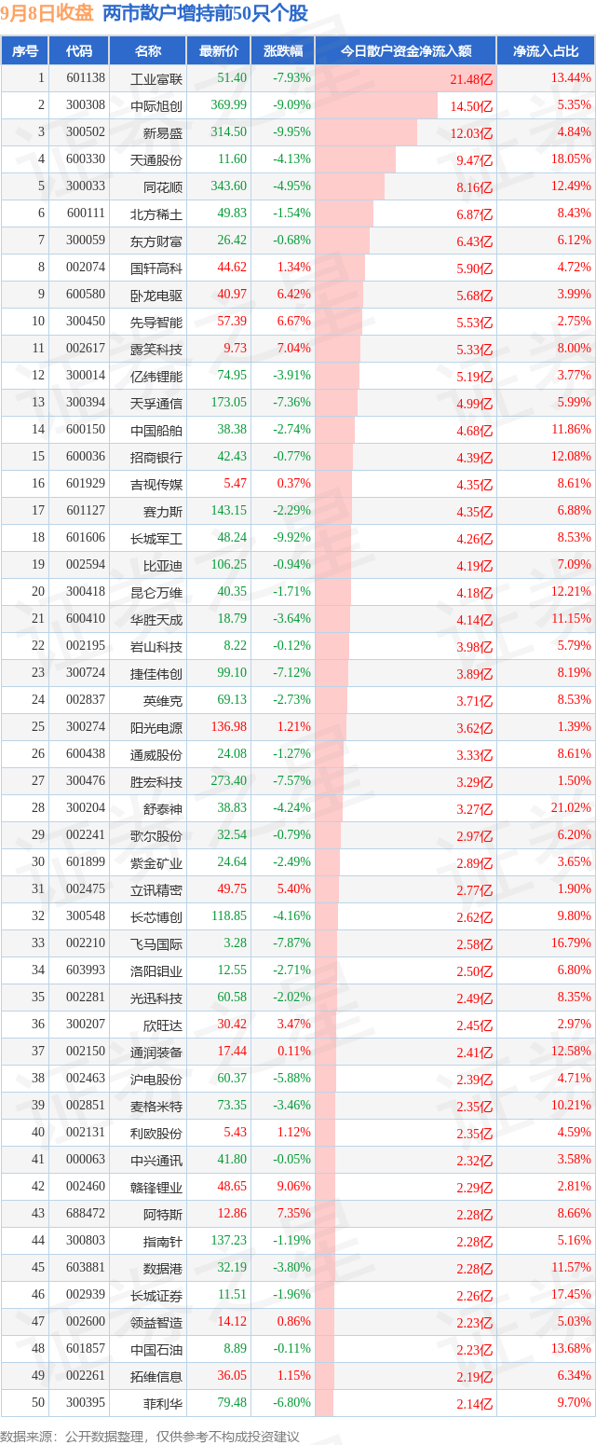Select 昆仑万维 inflow ratio 12.21%
Screen dimensions: 596x1445
[x=571, y=592]
